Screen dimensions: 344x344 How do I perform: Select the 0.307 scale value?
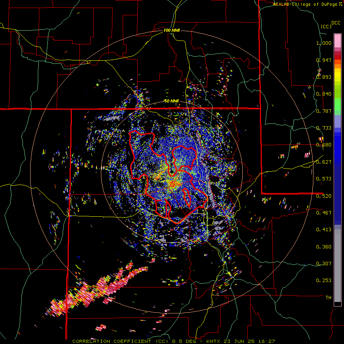point(324,264)
